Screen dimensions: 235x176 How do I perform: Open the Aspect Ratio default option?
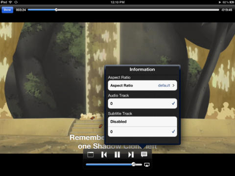pyautogui.click(x=142, y=86)
